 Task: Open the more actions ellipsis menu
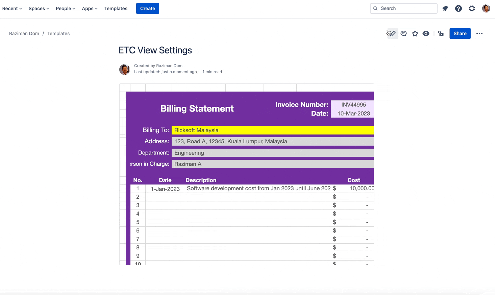tap(479, 33)
